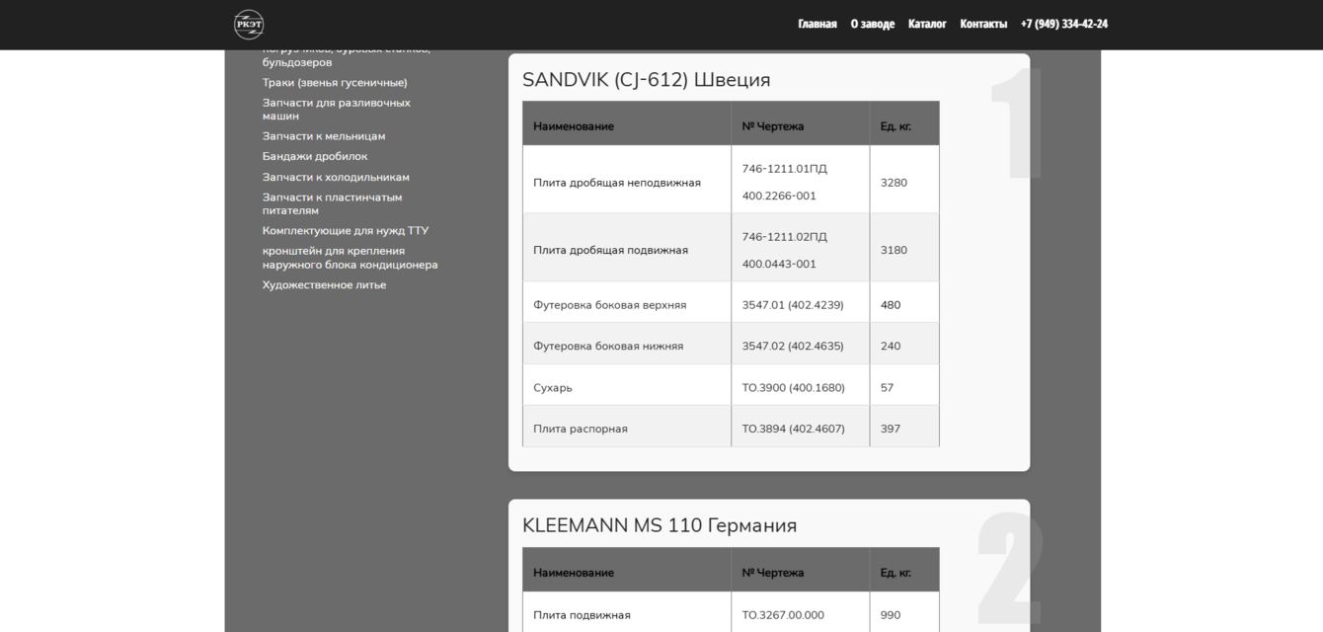Open кронштейн для крепления наружного блока кондиционера

[350, 258]
